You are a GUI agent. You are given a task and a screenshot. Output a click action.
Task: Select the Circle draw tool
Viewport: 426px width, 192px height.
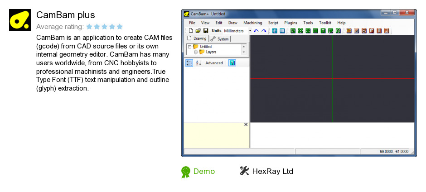point(300,31)
